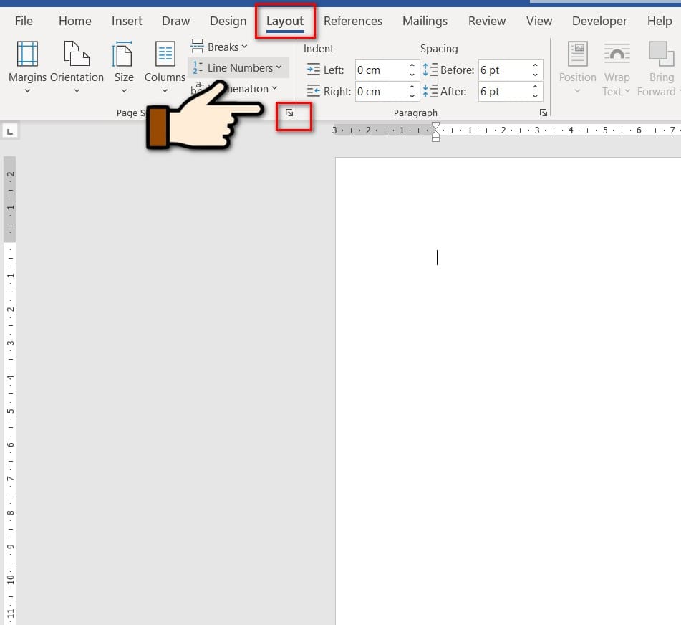This screenshot has width=681, height=625.
Task: Open the Help tab
Action: coord(660,21)
